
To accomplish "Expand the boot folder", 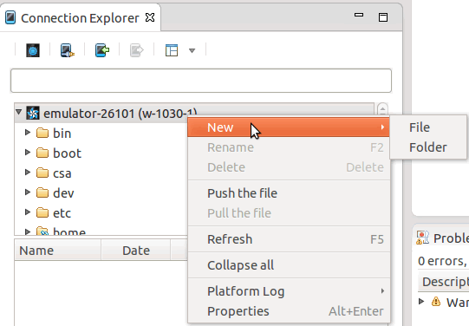I will tap(28, 152).
